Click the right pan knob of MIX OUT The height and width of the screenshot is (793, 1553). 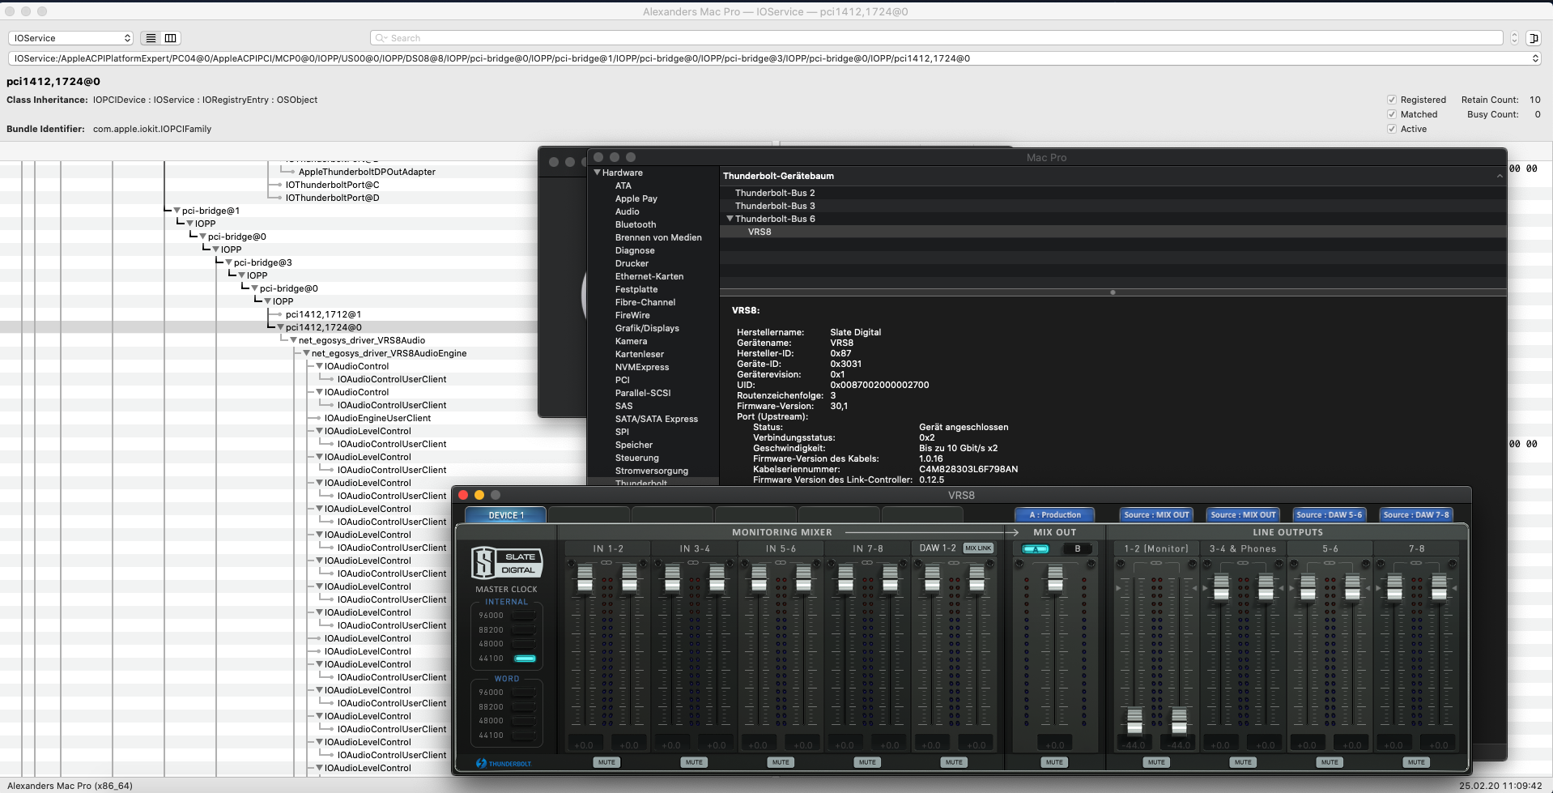coord(1091,564)
